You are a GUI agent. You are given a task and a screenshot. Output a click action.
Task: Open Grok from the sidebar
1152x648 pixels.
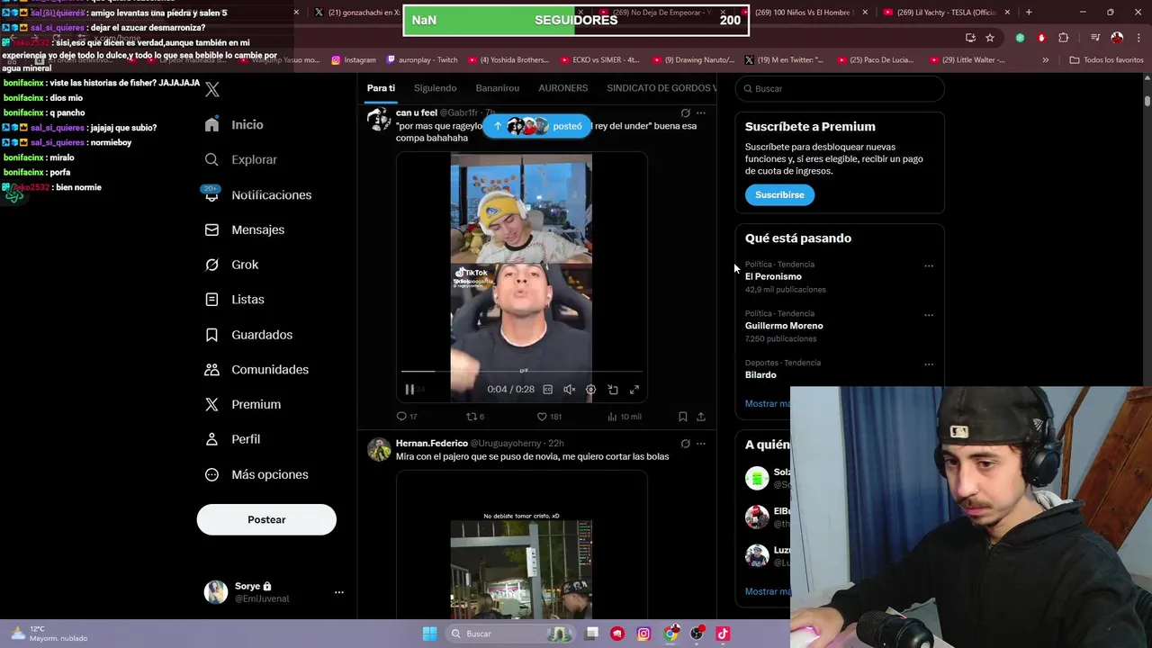coord(232,265)
